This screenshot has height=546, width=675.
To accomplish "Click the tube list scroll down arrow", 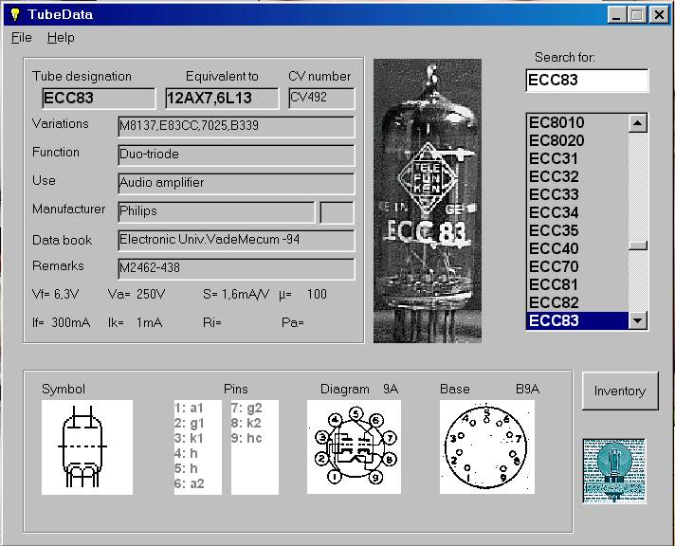I will pyautogui.click(x=637, y=320).
